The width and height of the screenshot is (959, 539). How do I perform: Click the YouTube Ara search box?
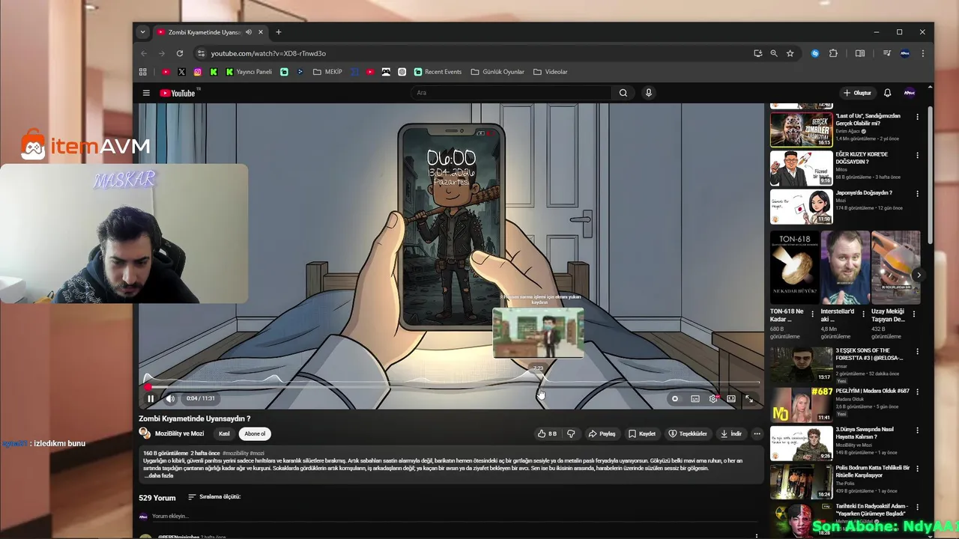pyautogui.click(x=511, y=93)
